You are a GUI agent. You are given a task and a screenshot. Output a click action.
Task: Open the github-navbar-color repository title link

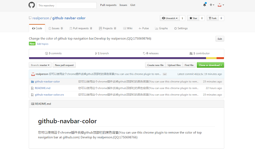click(69, 18)
